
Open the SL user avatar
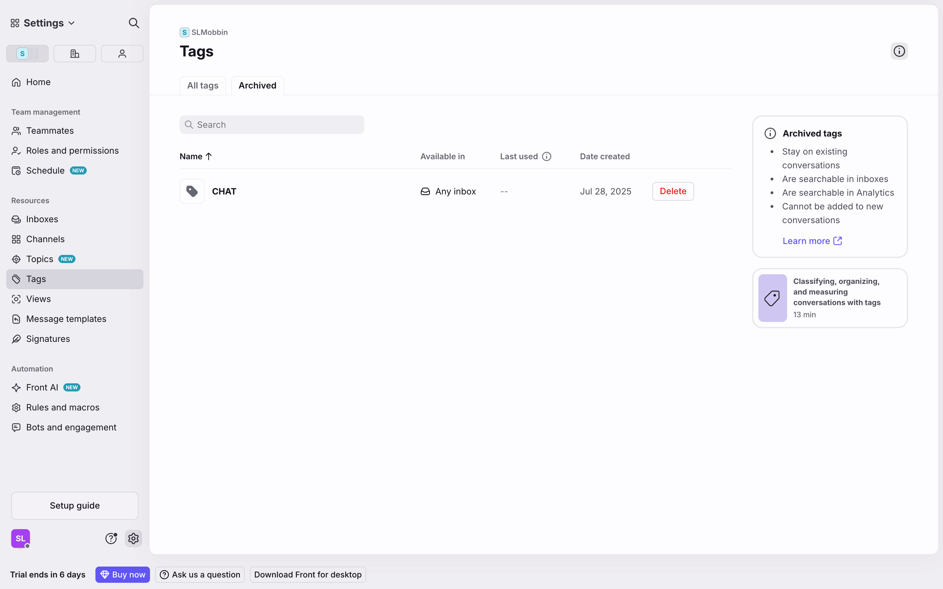20,539
